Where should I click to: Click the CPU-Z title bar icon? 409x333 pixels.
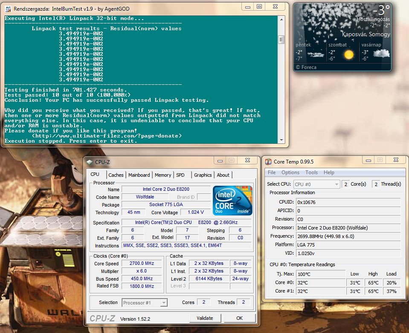(90, 162)
